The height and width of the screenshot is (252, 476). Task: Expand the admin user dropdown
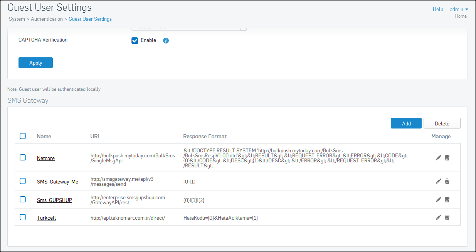coord(459,9)
